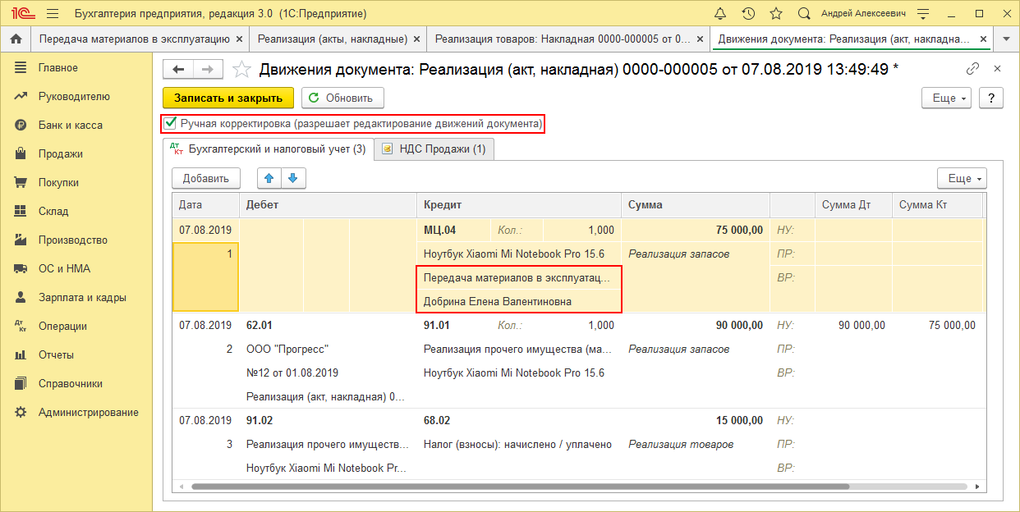Select the 15 000,00 sum cell
Viewport: 1020px width, 512px height.
696,420
